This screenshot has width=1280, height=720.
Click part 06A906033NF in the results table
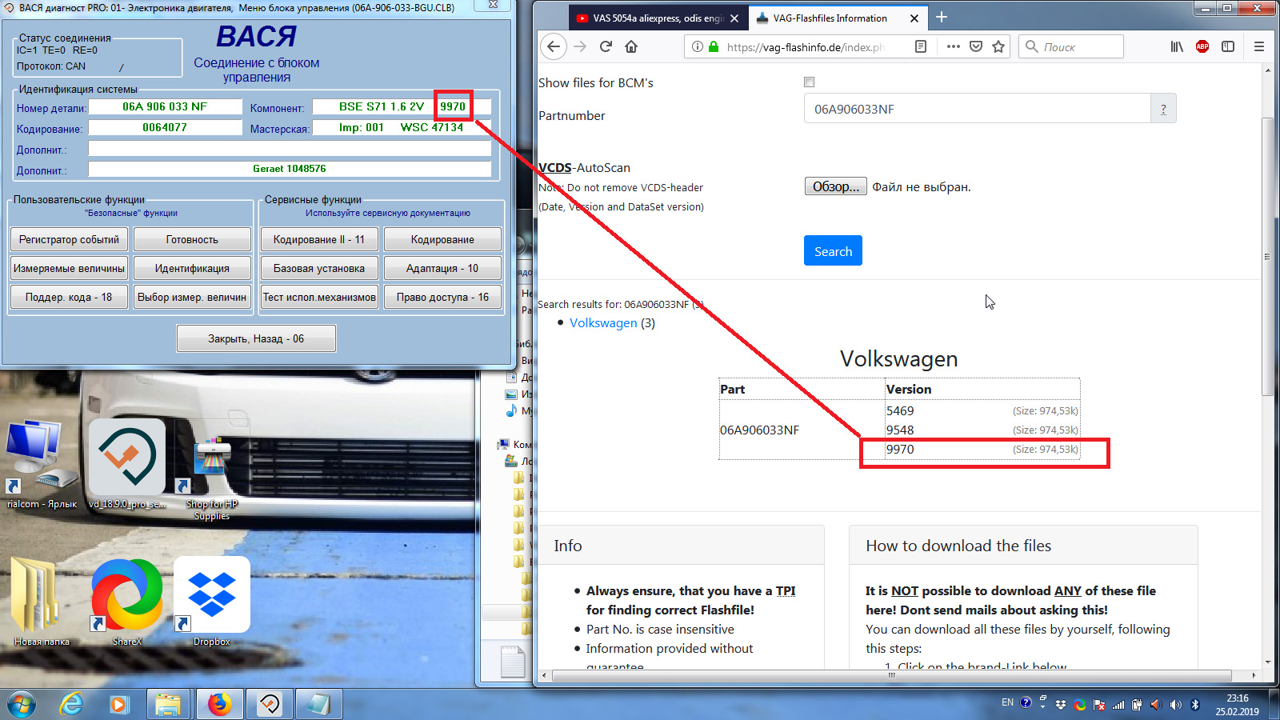click(759, 430)
